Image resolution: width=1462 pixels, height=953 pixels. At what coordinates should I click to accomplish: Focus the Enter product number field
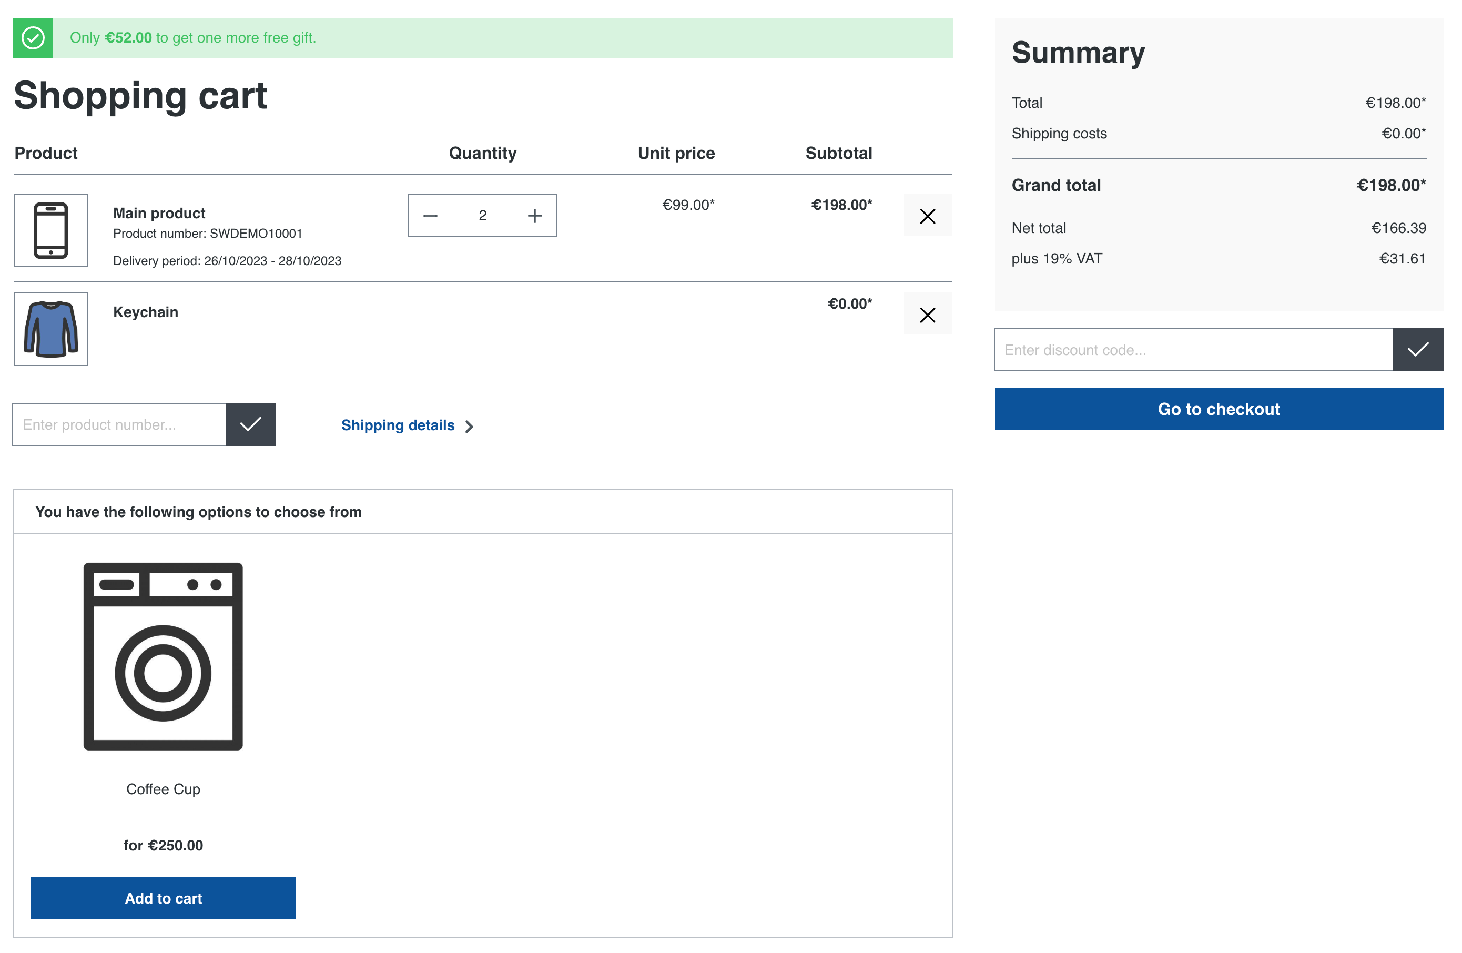pos(119,424)
